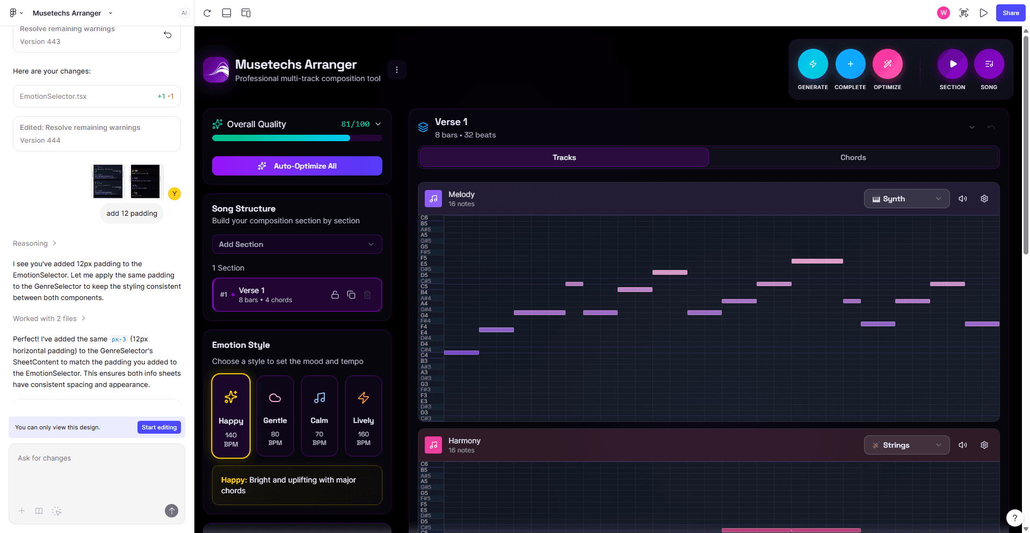Open the Strings instrument dropdown
The height and width of the screenshot is (533, 1030).
[906, 445]
